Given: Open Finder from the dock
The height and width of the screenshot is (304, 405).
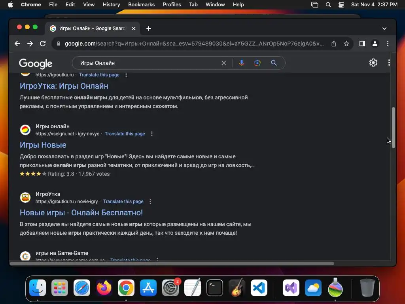Looking at the screenshot, I should (38, 288).
